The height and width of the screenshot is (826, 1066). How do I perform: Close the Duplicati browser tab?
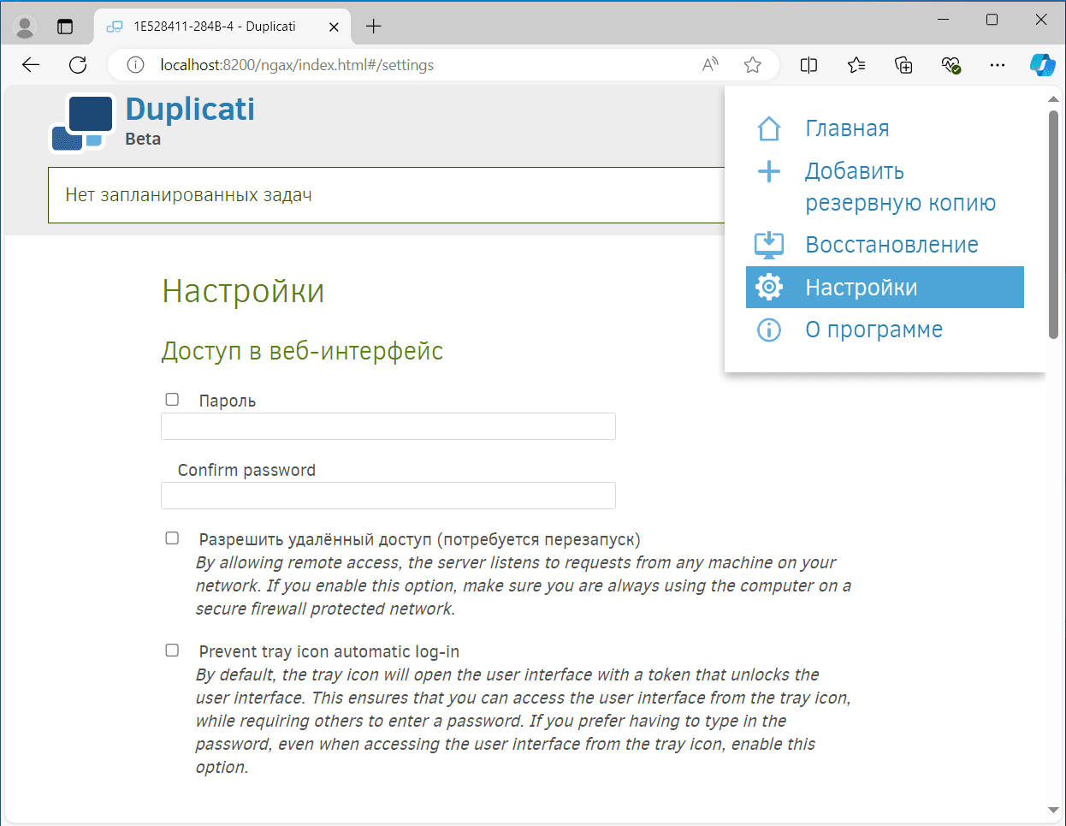pos(334,27)
